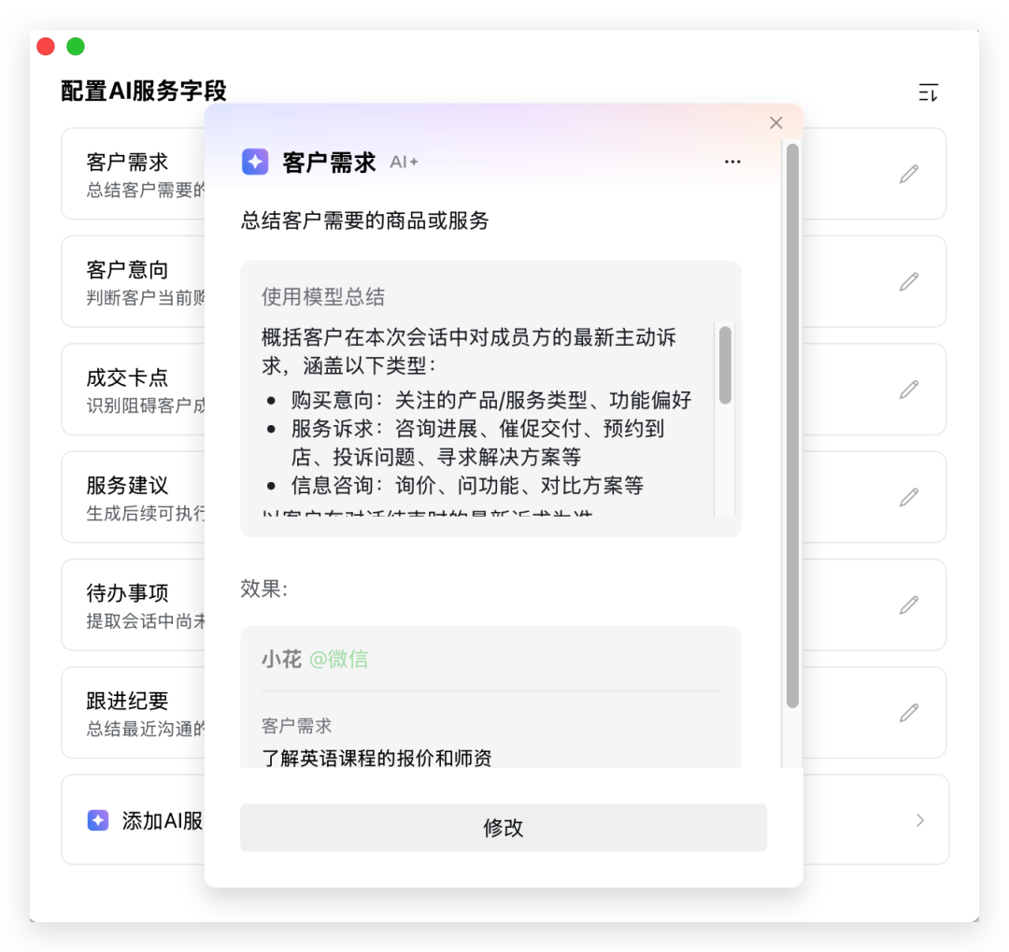Edit 服务建议 field with the pencil icon
The image size is (1009, 952).
[909, 497]
